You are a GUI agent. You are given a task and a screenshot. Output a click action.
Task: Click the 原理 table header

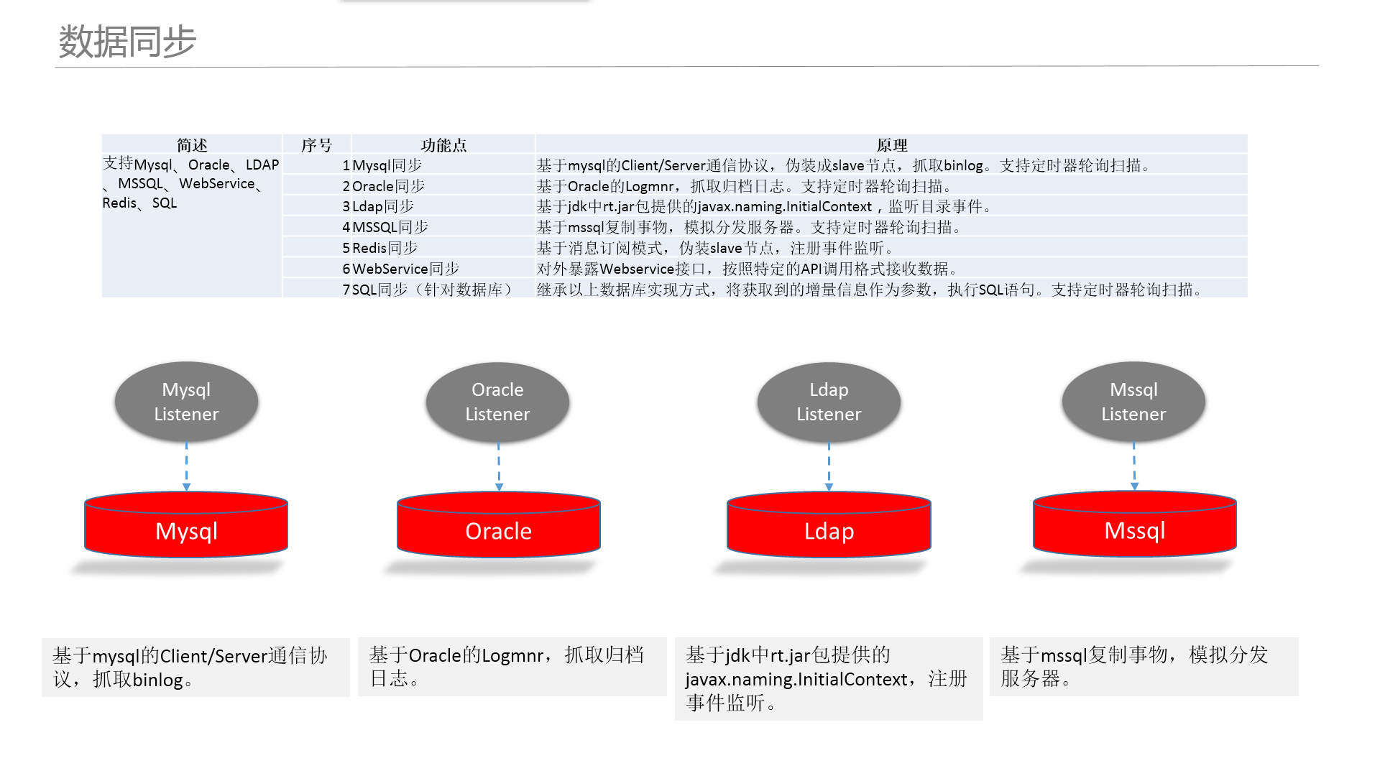[x=891, y=144]
